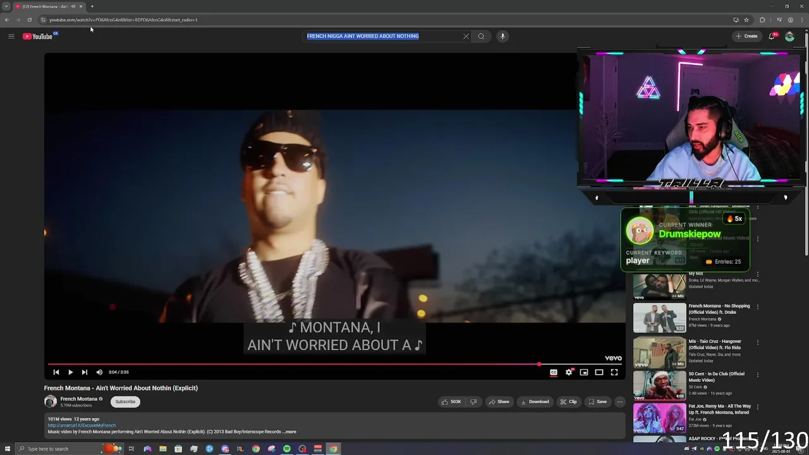
Task: Bookmark this page with the star icon
Action: [x=746, y=20]
